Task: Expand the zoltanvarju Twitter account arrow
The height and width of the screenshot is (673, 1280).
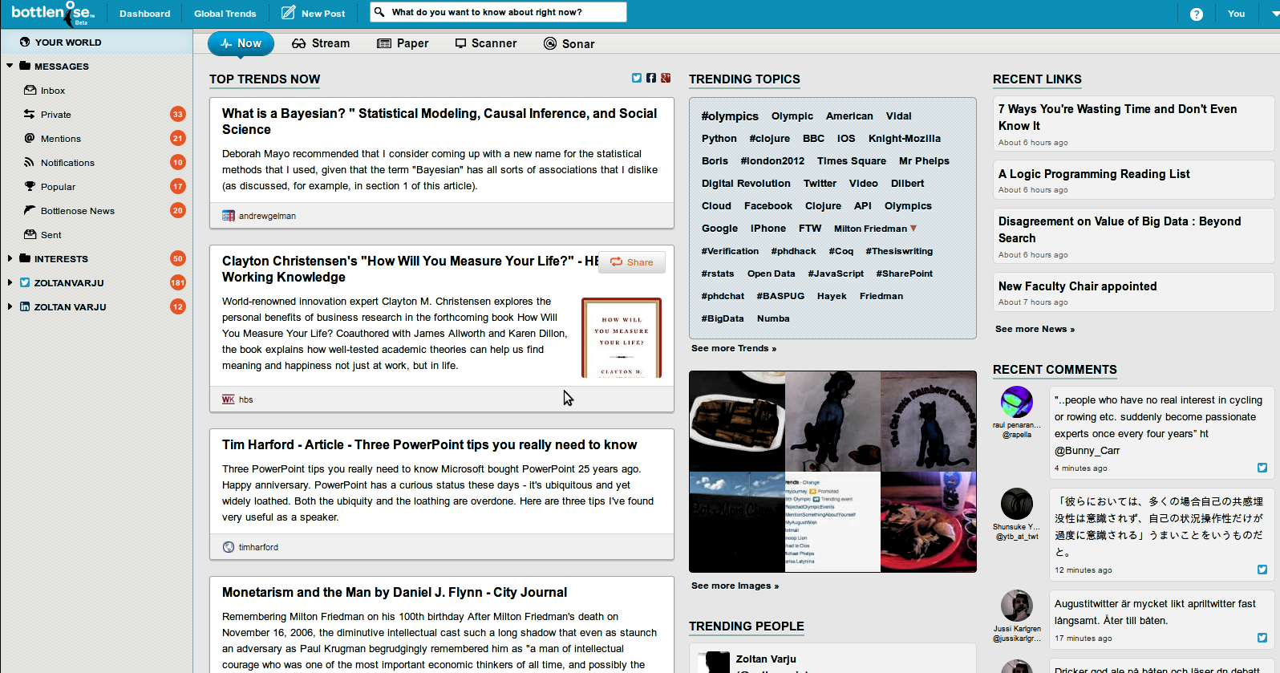Action: coord(10,282)
